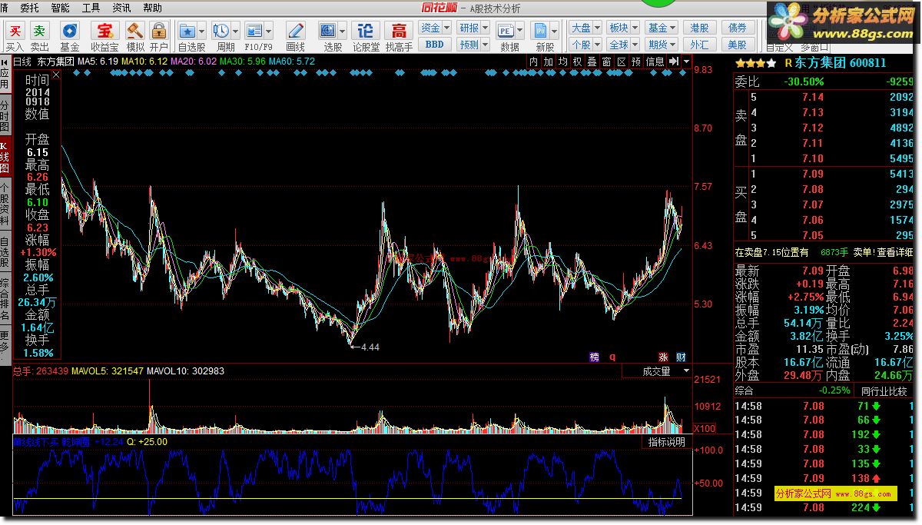Click the q marker on chart bottom
The image size is (922, 525).
click(612, 357)
